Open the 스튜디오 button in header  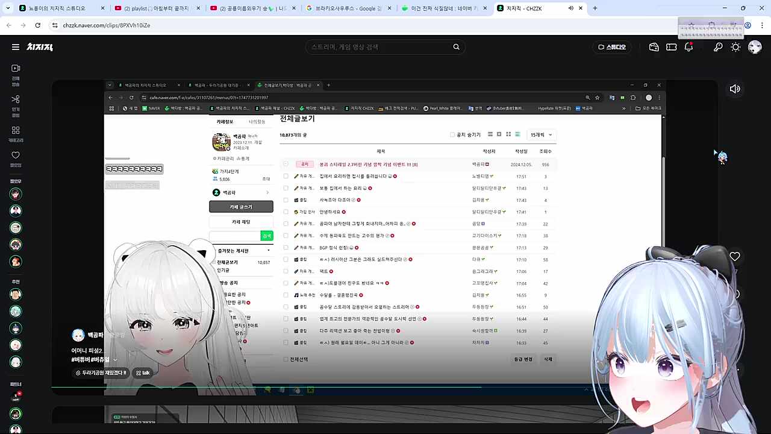[612, 47]
